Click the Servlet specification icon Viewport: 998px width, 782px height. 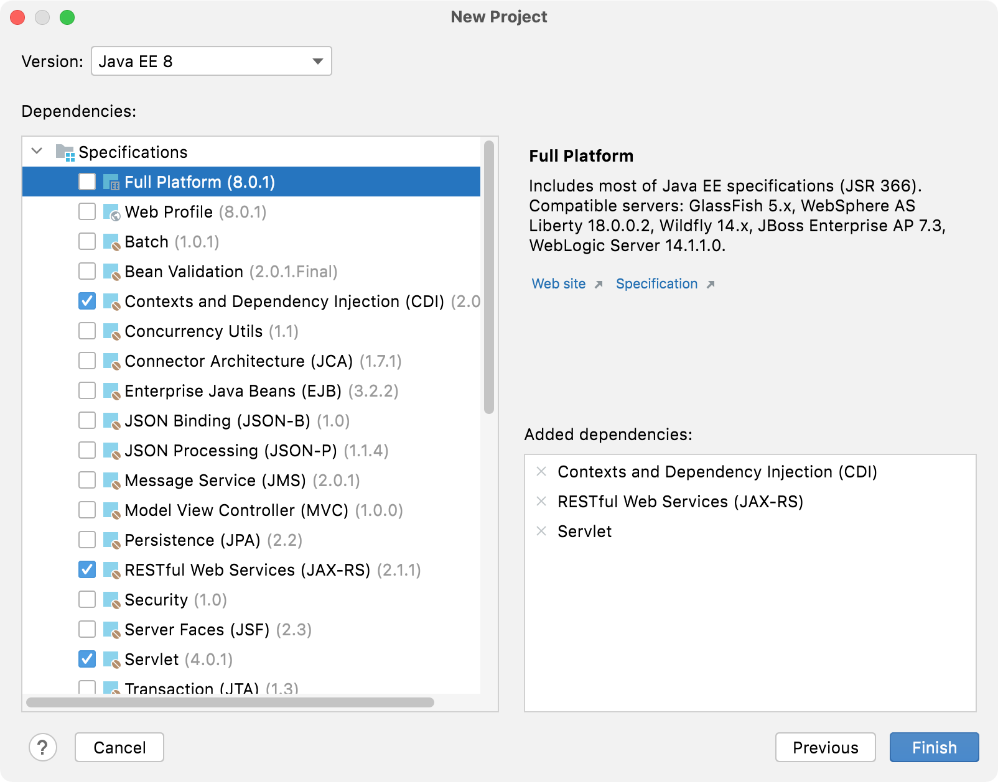[111, 660]
